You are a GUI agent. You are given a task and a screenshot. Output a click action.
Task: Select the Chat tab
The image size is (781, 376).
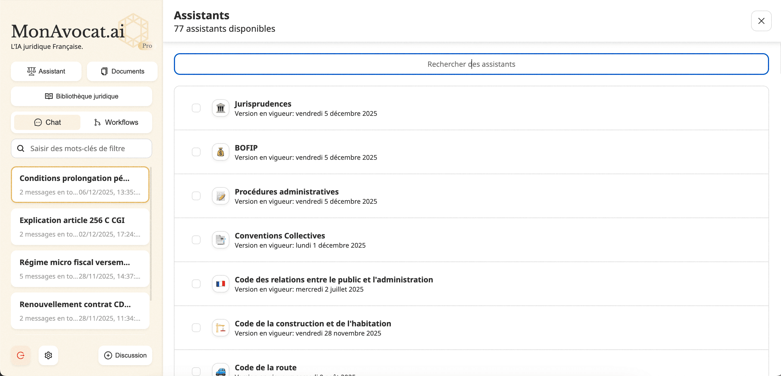47,122
